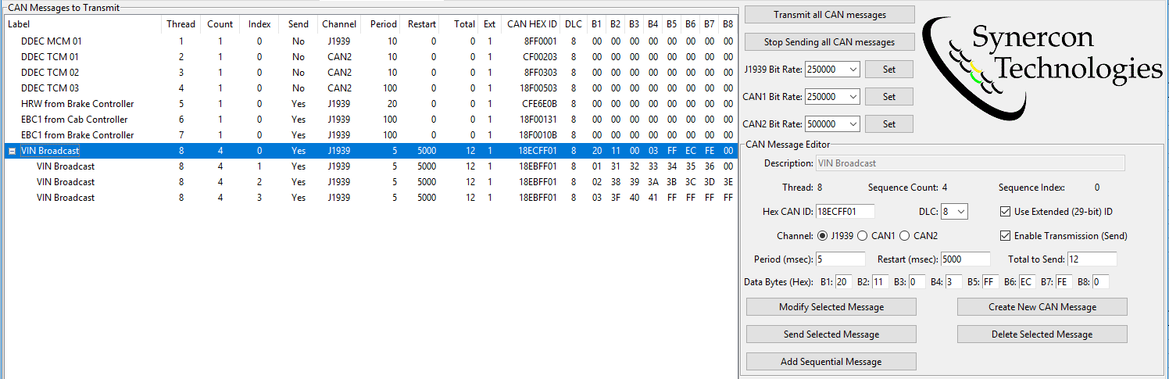Click the B8 data byte field
Screen dimensions: 1169x379
click(1101, 282)
